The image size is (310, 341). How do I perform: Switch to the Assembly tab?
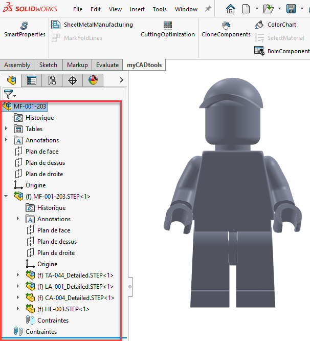pos(17,65)
